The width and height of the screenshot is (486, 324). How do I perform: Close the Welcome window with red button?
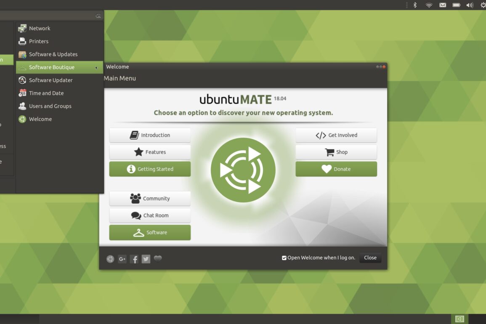[x=384, y=66]
